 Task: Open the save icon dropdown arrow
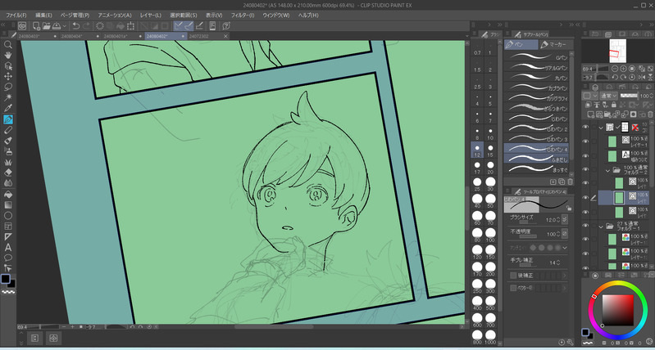(x=64, y=26)
